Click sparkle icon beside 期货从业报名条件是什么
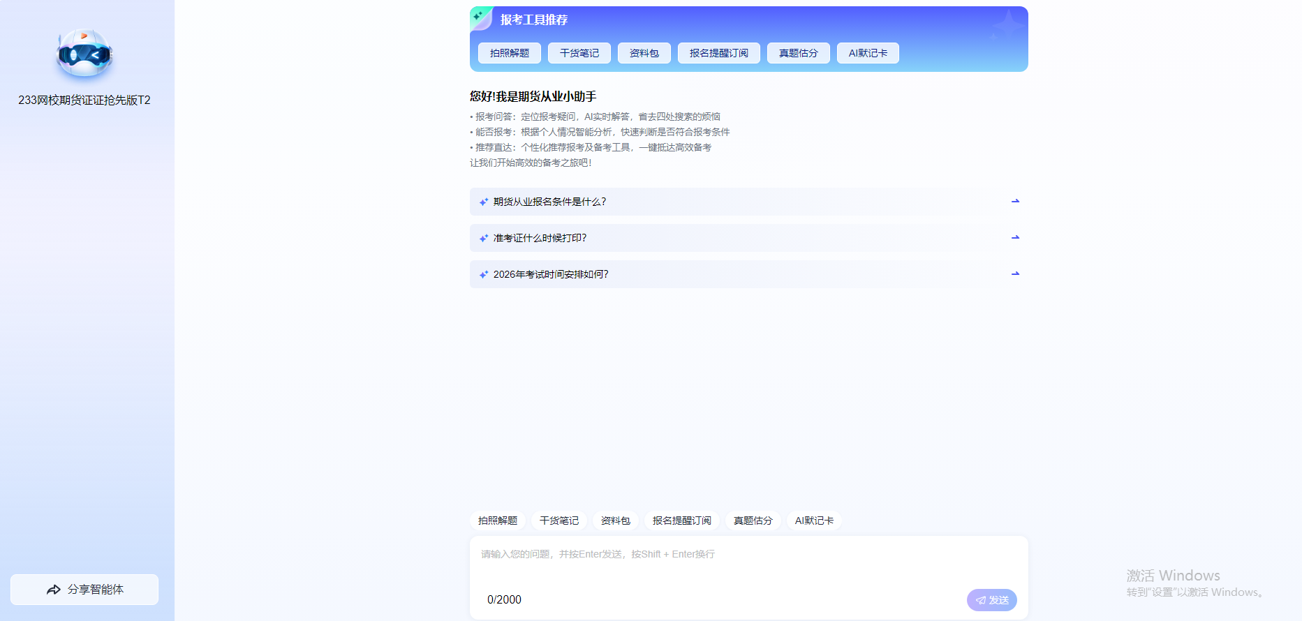1302x621 pixels. pyautogui.click(x=484, y=202)
